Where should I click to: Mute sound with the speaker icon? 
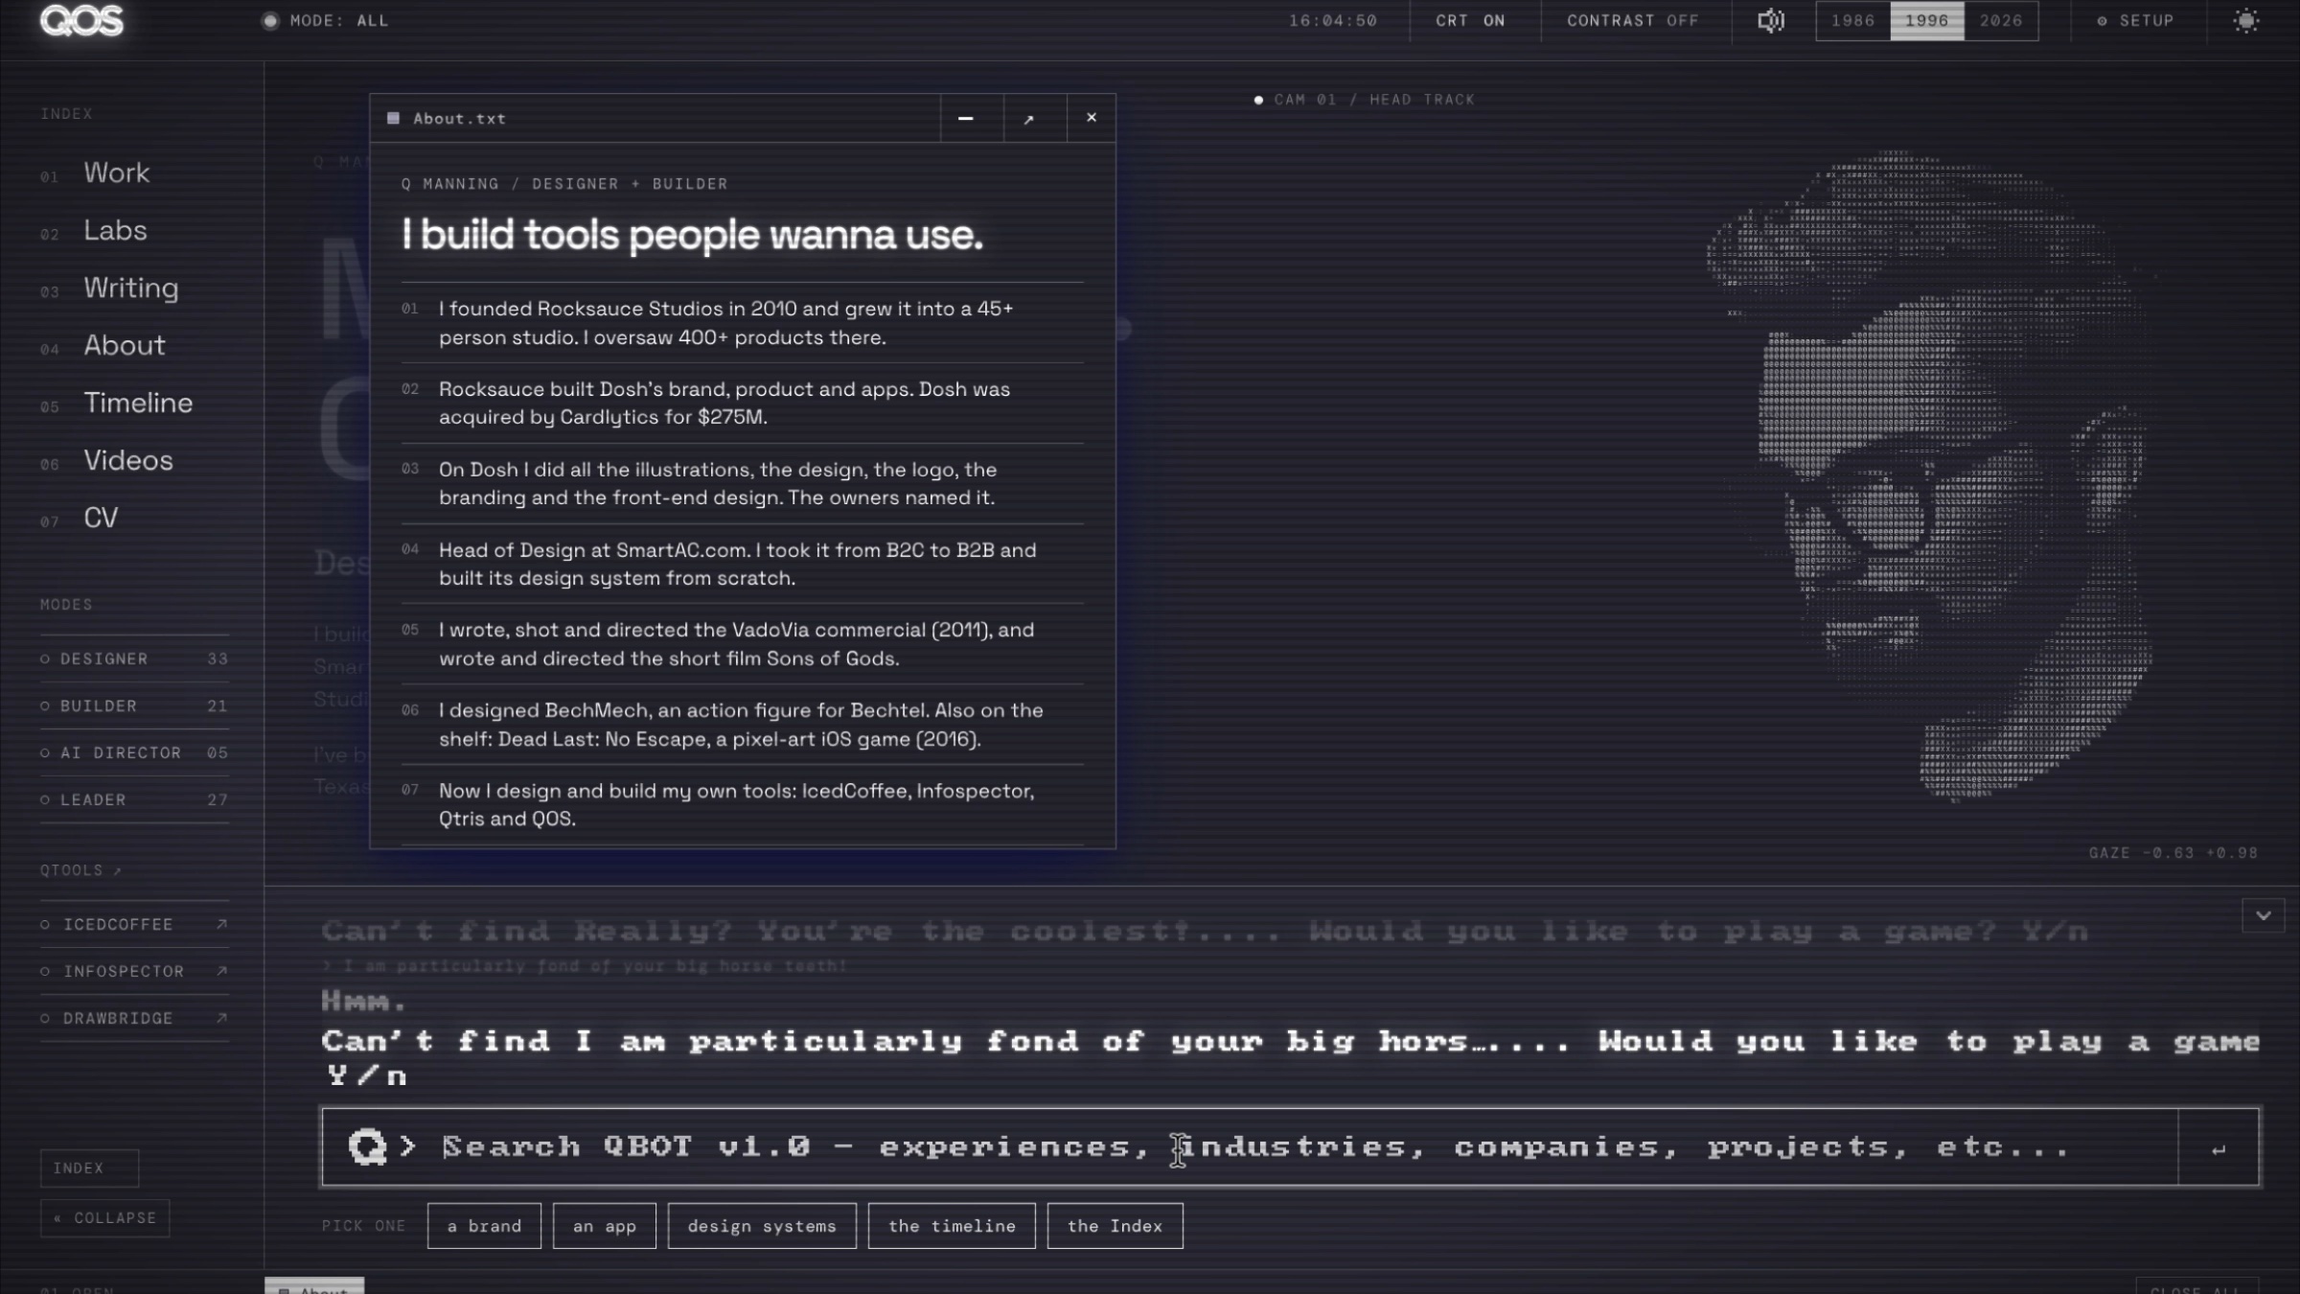click(x=1770, y=20)
